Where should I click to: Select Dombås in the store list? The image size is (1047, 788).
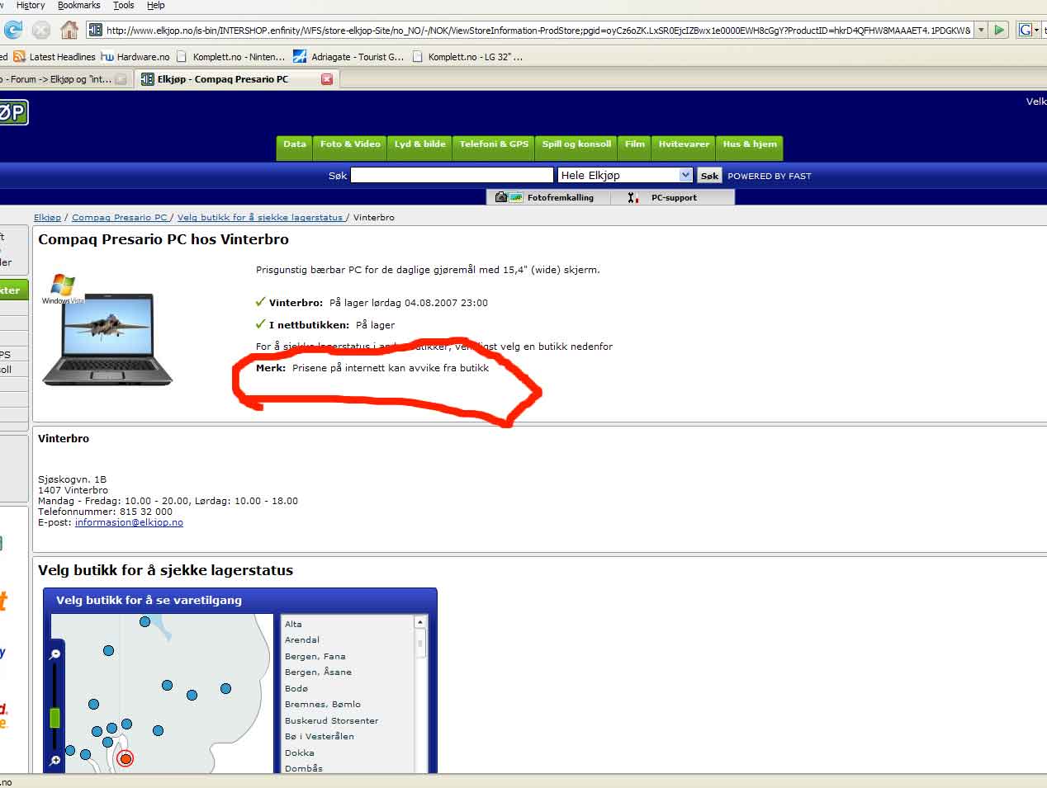(304, 768)
